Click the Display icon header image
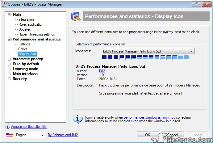Viewport: 213px width, 143px height. click(76, 16)
